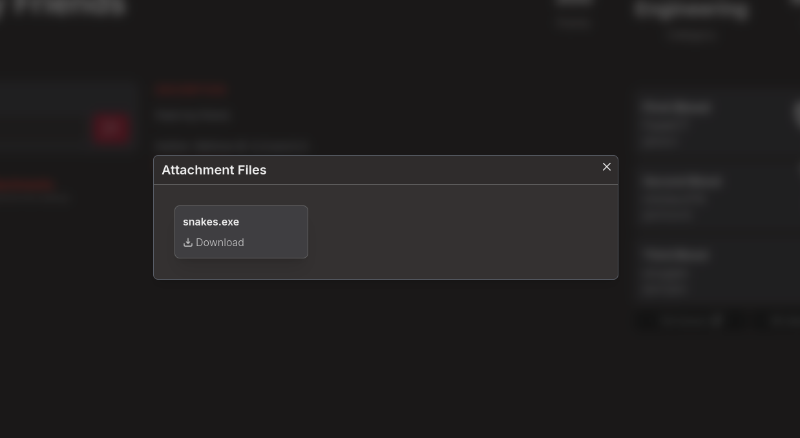The height and width of the screenshot is (438, 800).
Task: Select second blurred card in right sidebar
Action: click(711, 197)
